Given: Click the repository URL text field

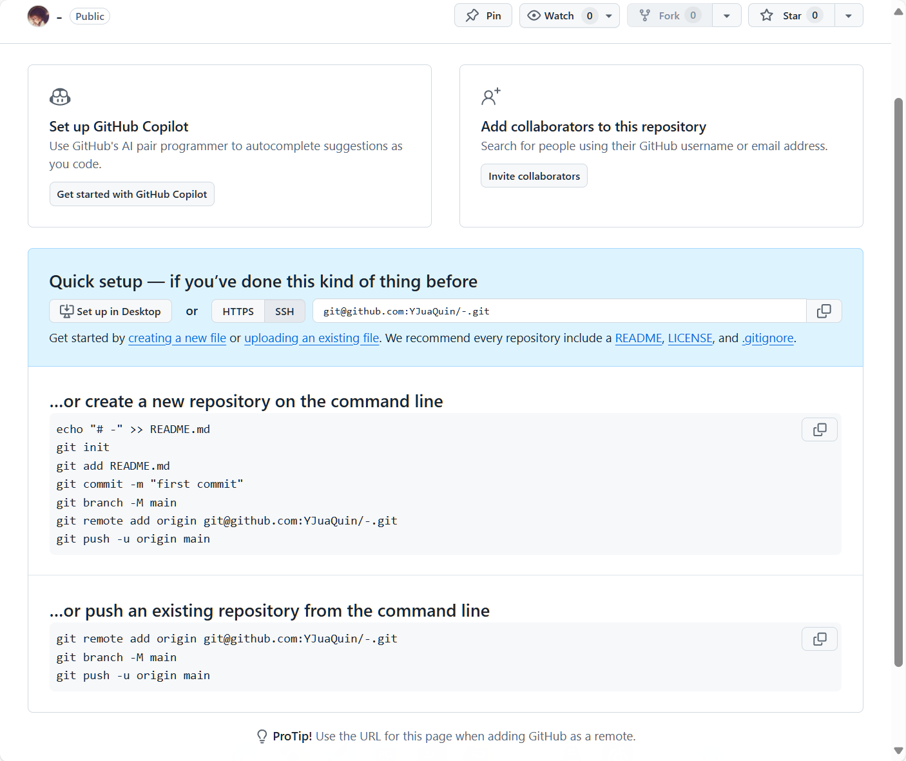Looking at the screenshot, I should click(x=559, y=311).
